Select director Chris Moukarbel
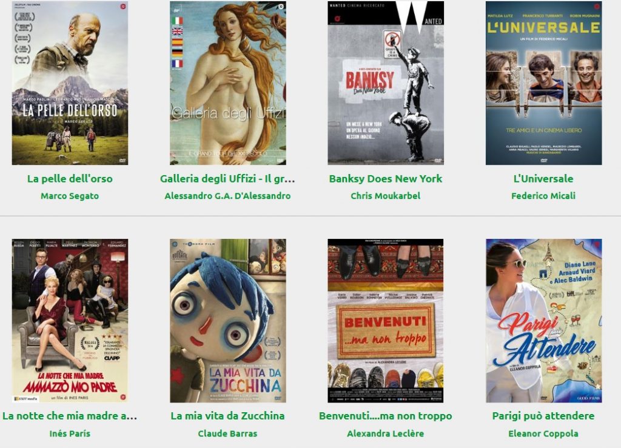Viewport: 621px width, 448px height. tap(385, 195)
